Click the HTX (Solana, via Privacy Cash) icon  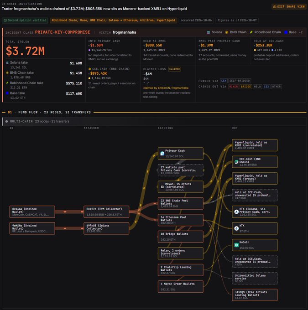236,212
